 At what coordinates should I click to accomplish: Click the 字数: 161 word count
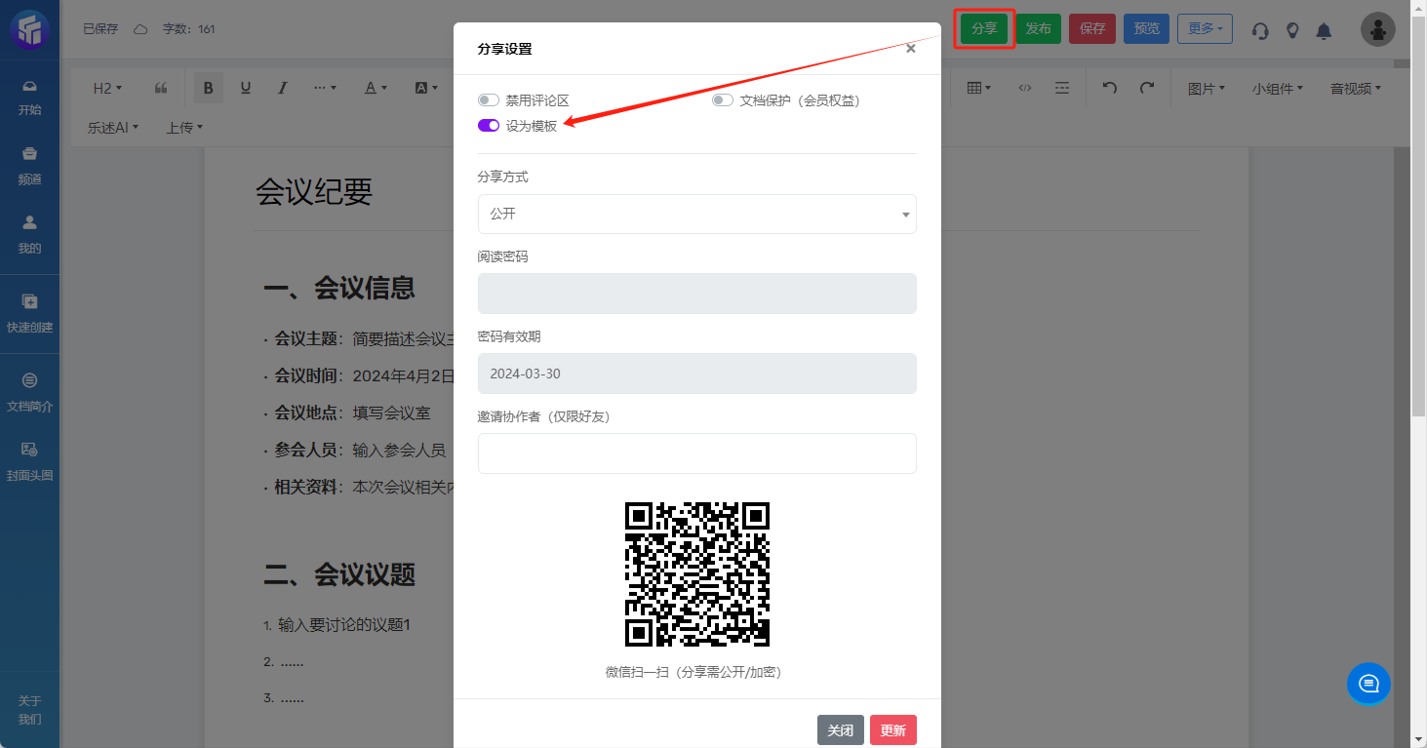tap(189, 29)
